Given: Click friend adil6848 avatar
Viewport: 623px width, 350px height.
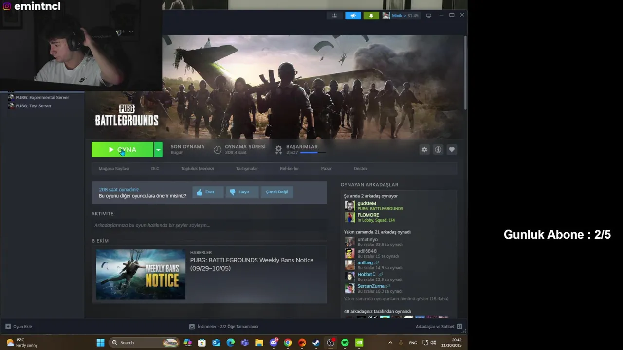Looking at the screenshot, I should 349,253.
